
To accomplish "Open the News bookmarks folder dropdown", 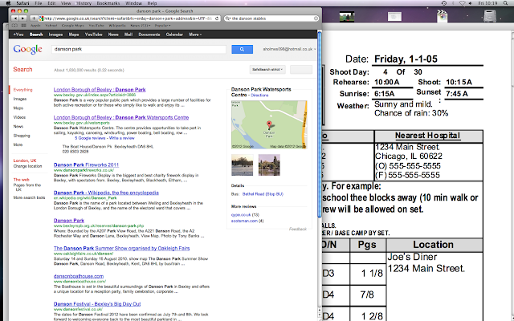I will [141, 26].
